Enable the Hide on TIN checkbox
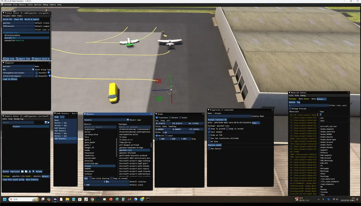Screen dimensions: 361x206 [x=209, y=135]
